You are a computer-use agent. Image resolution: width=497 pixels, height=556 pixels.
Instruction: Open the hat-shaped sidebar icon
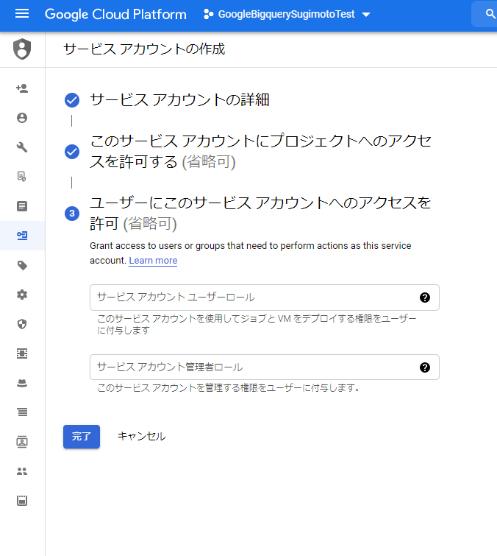pos(22,383)
